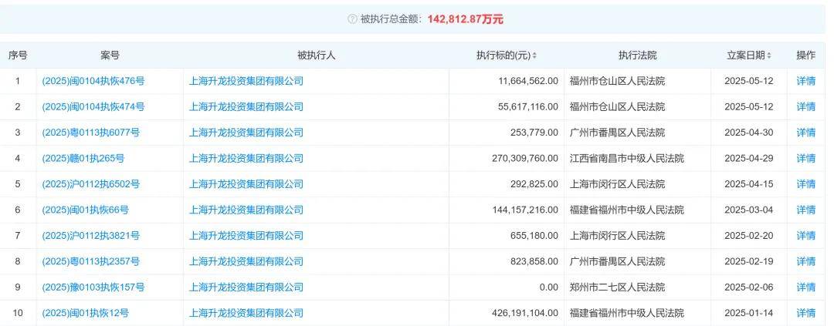Open 上海升龙投资集团有限公司 in row 5
Viewport: 834px width, 326px height.
246,184
